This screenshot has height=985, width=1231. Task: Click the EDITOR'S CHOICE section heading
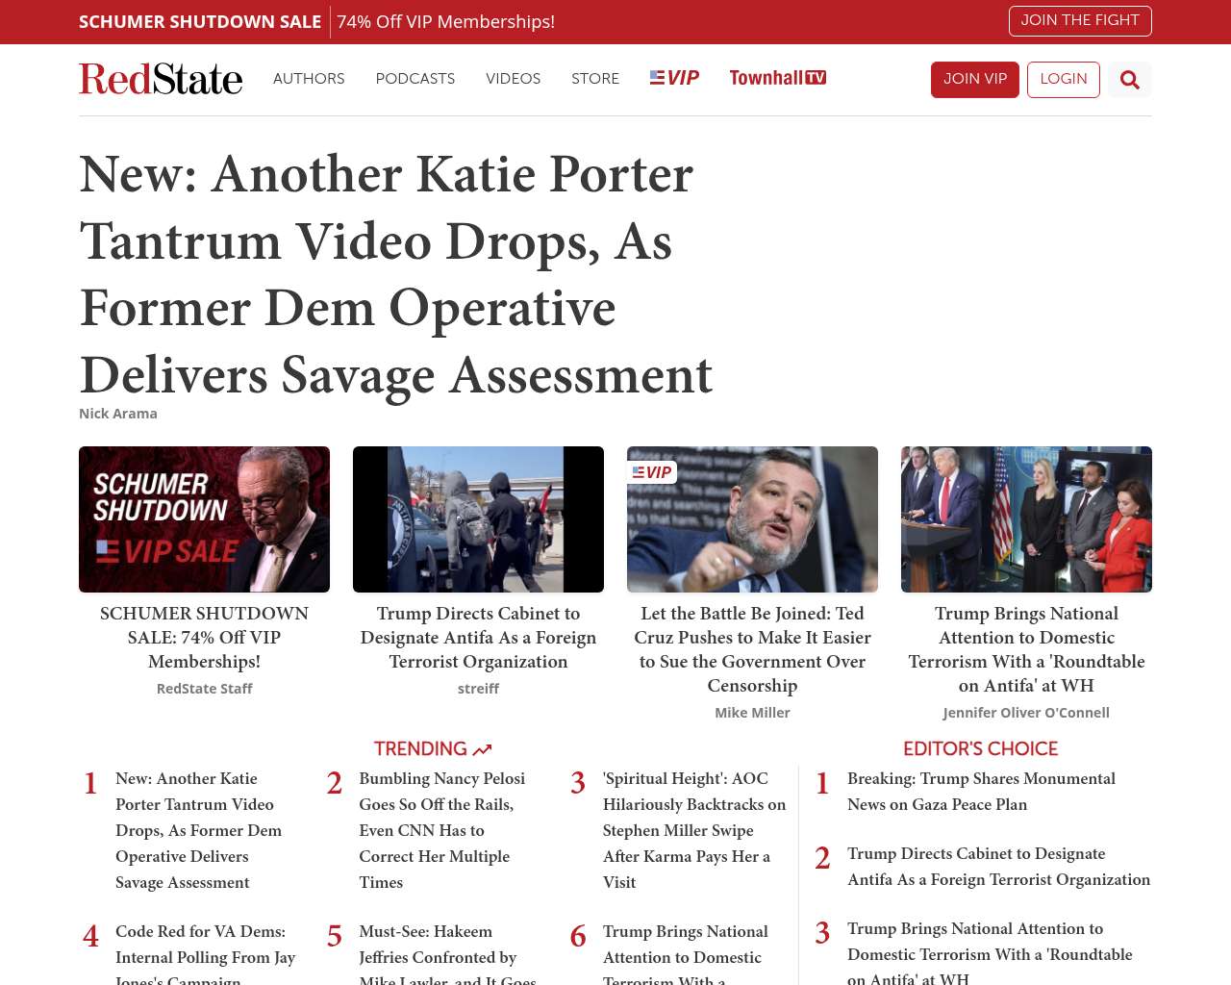tap(981, 749)
